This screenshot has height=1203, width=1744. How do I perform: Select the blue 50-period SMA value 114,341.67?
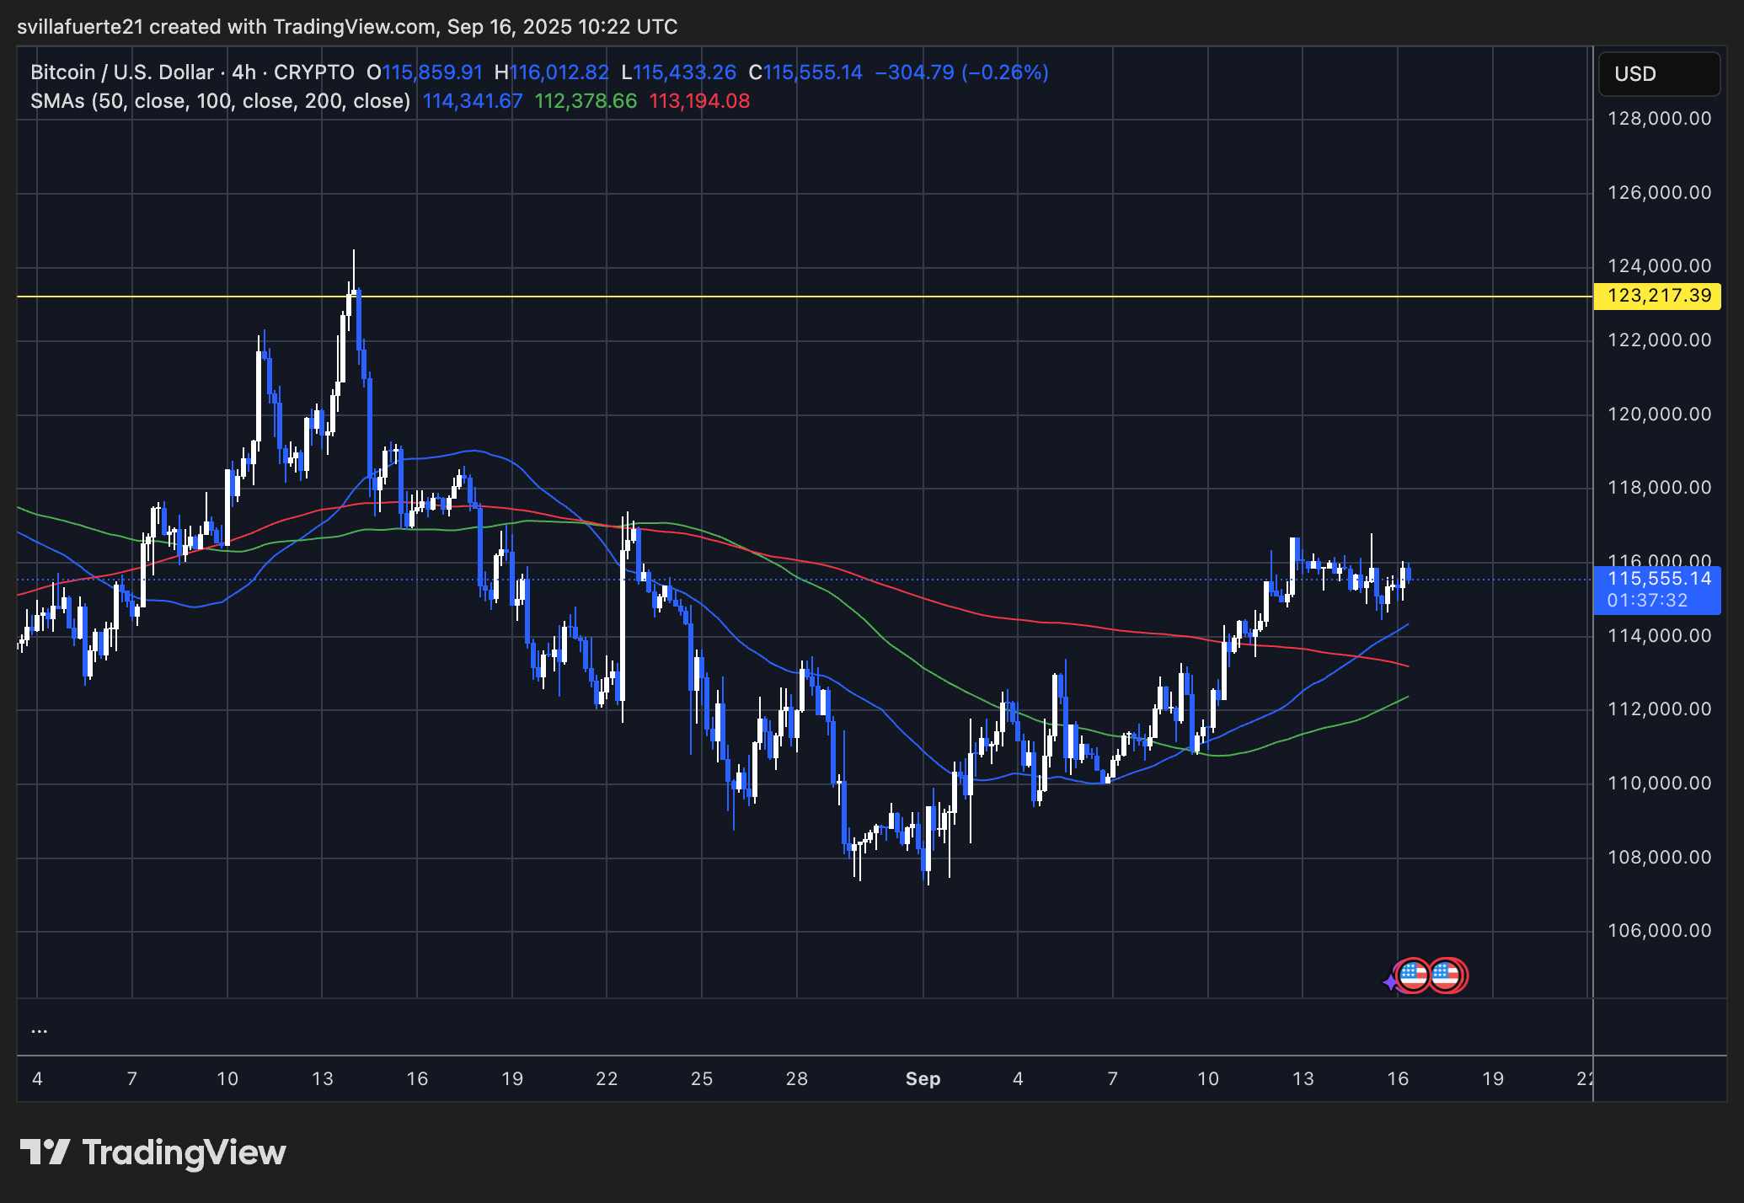(473, 101)
